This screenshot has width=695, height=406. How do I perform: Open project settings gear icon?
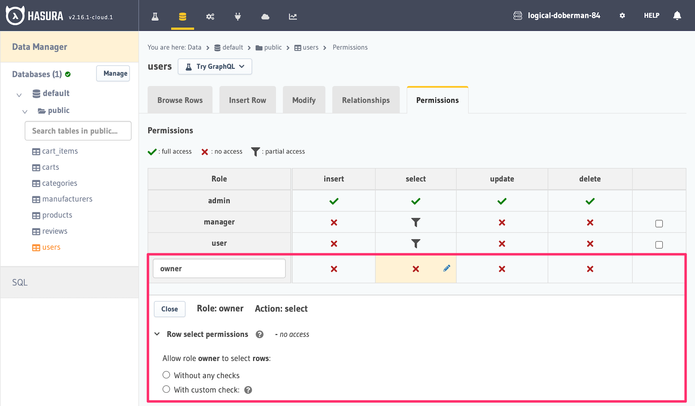pos(622,16)
